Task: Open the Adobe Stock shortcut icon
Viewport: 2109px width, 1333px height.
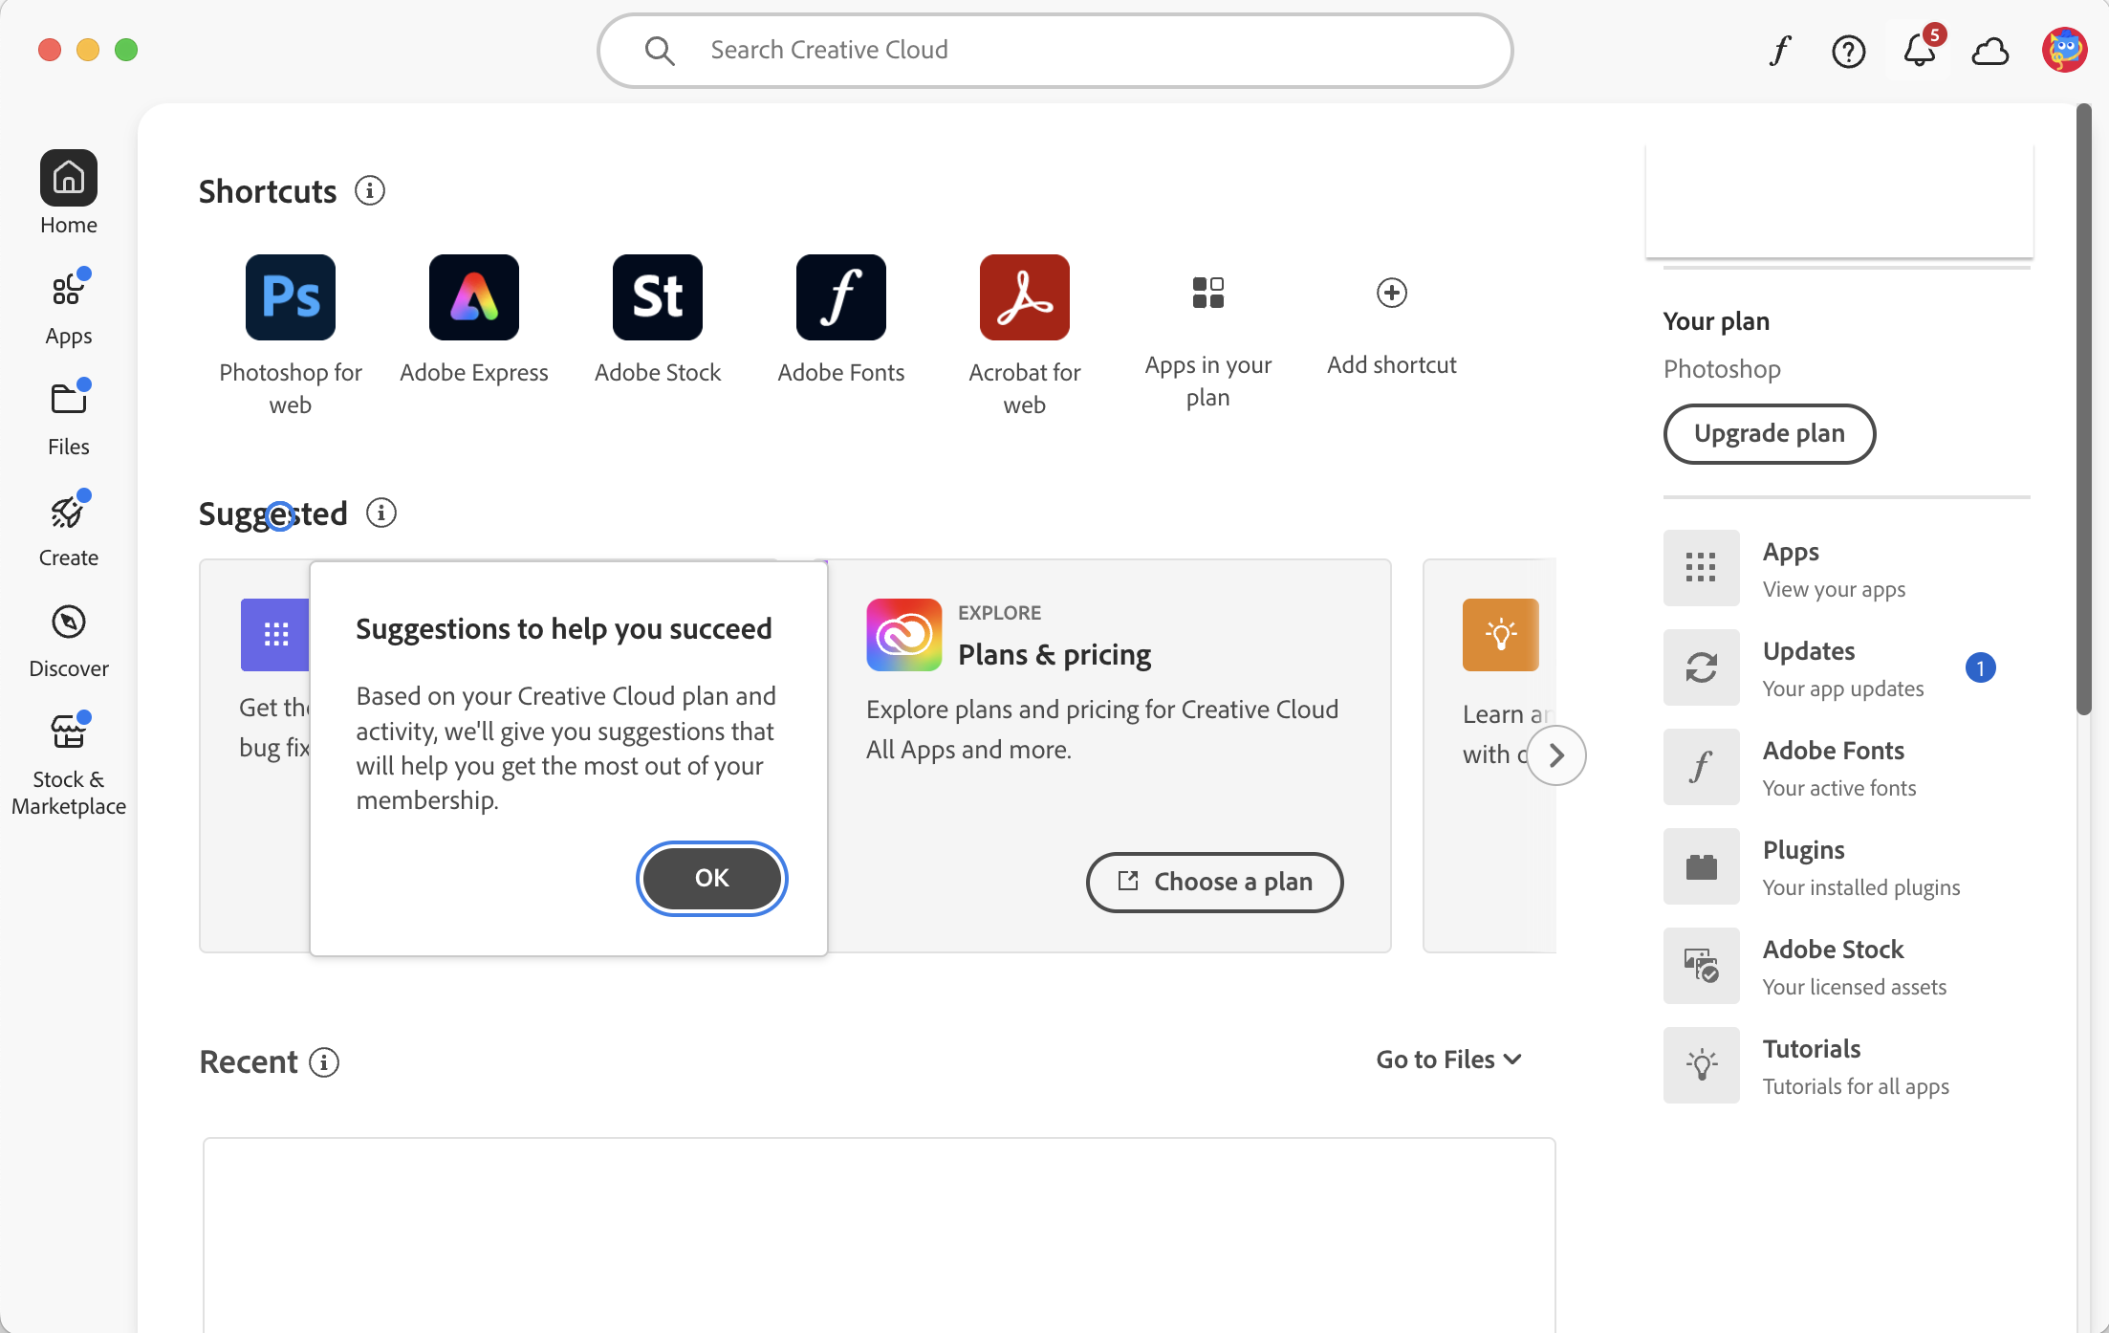Action: [x=658, y=297]
